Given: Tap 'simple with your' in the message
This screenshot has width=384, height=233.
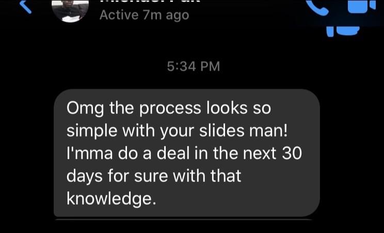Looking at the screenshot, I should (130, 131).
